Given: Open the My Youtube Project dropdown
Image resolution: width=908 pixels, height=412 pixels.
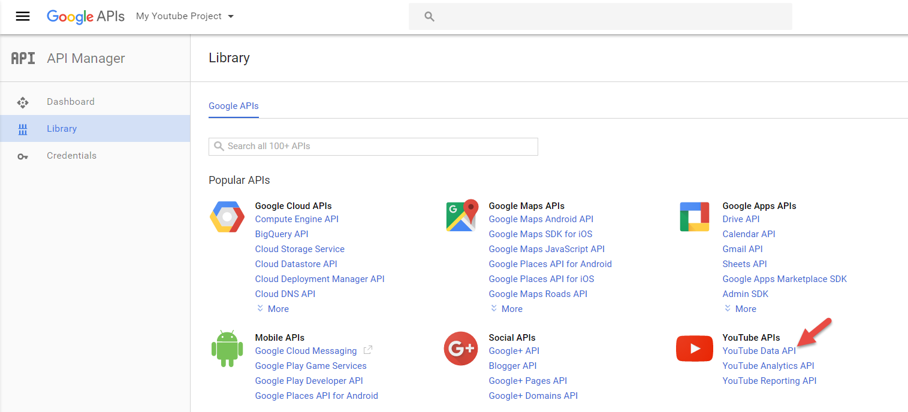Looking at the screenshot, I should (x=185, y=16).
